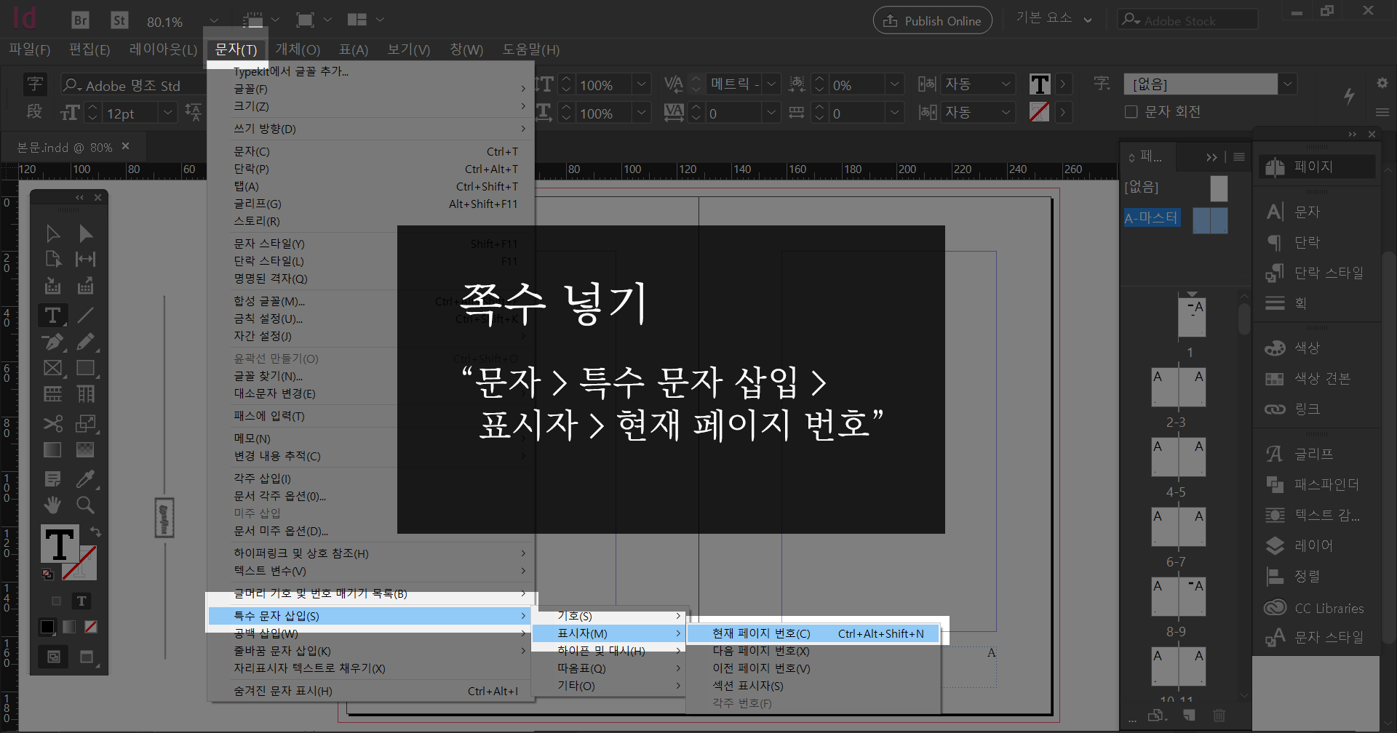This screenshot has height=733, width=1397.
Task: Select the Gradient Swatch tool
Action: point(52,450)
